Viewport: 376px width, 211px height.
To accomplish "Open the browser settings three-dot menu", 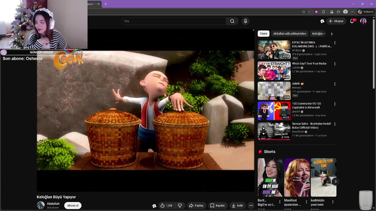I will tap(352, 12).
